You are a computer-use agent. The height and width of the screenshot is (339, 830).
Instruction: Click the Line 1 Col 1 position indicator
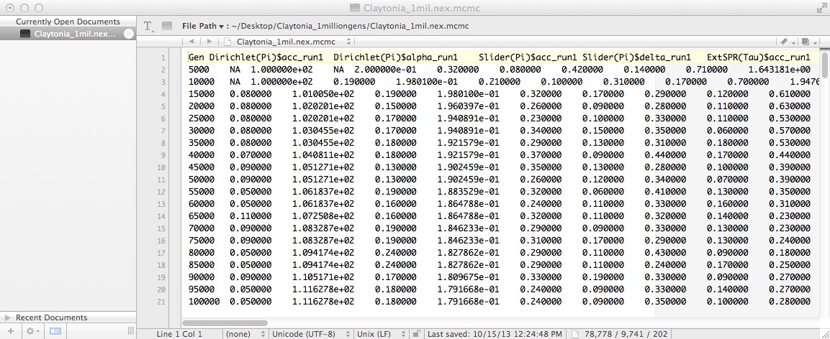(x=179, y=334)
